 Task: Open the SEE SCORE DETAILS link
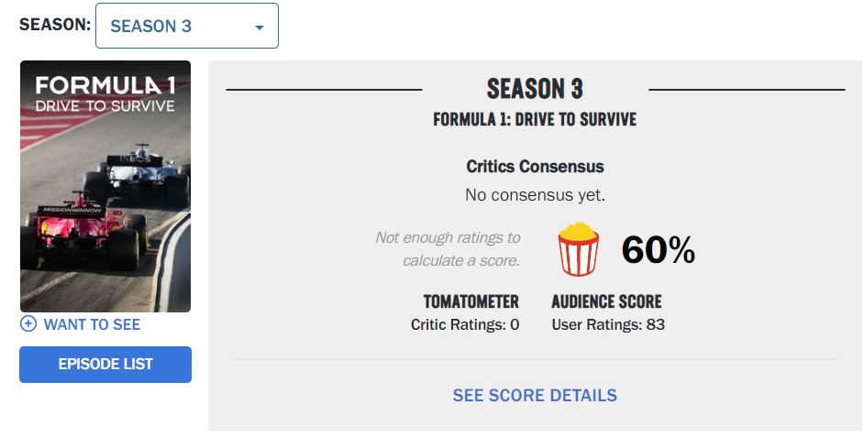(535, 396)
